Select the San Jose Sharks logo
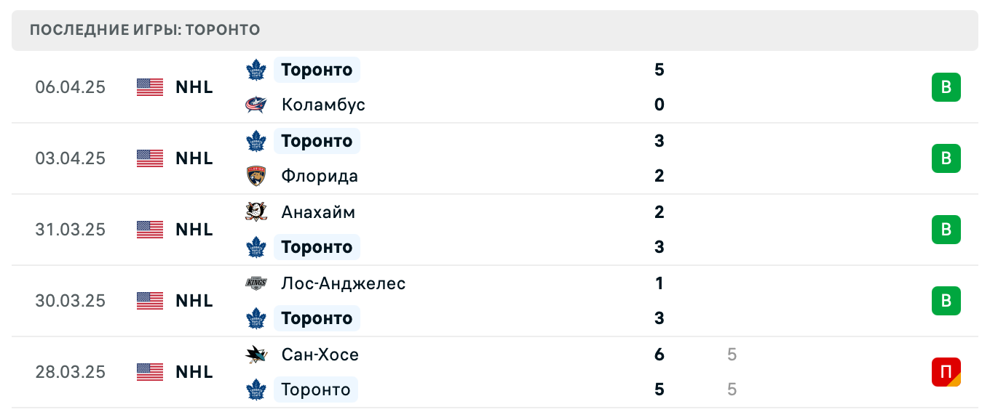 (256, 355)
